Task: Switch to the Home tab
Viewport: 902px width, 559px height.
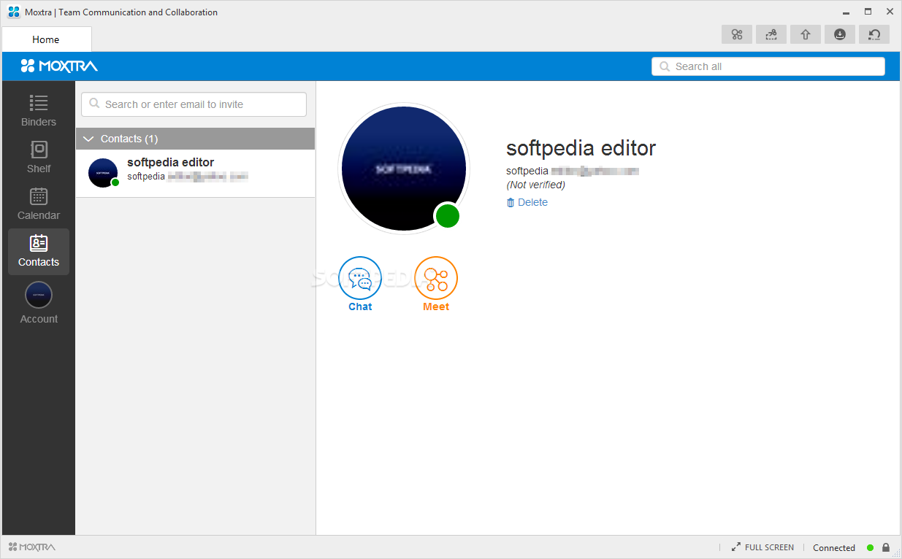Action: coord(46,39)
